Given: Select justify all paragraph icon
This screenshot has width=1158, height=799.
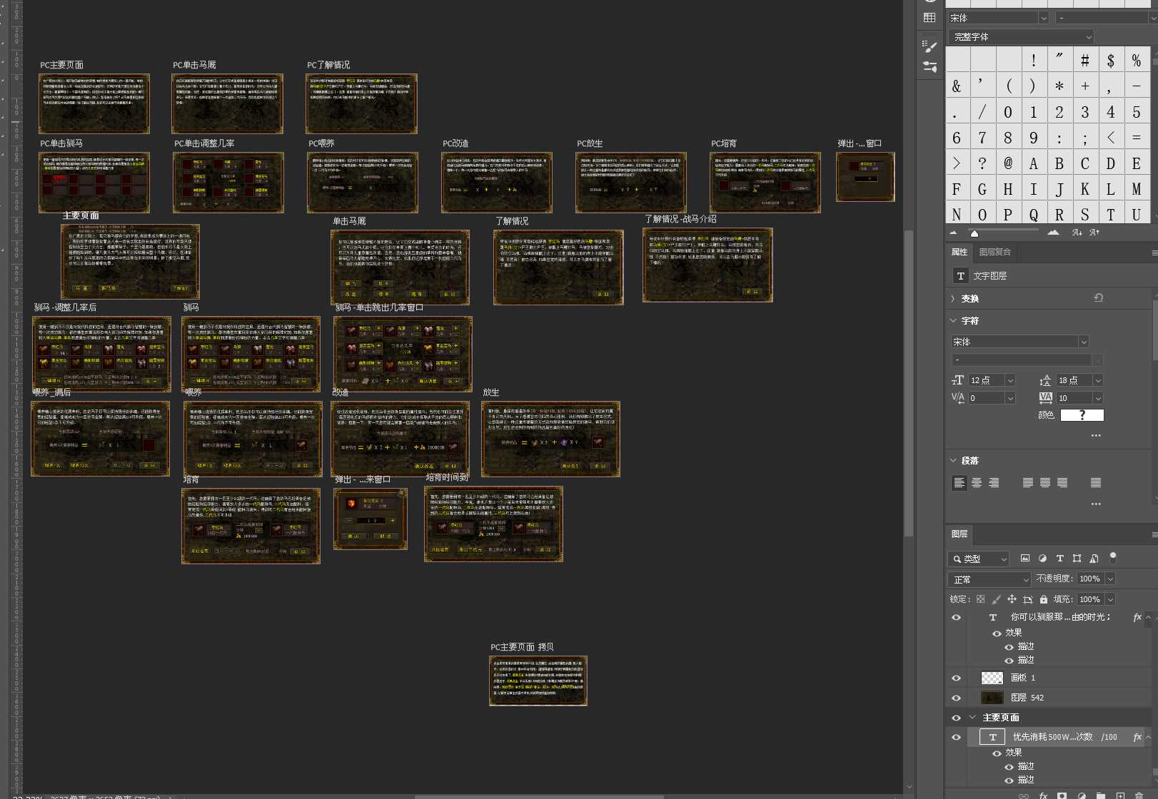Looking at the screenshot, I should click(x=1096, y=483).
